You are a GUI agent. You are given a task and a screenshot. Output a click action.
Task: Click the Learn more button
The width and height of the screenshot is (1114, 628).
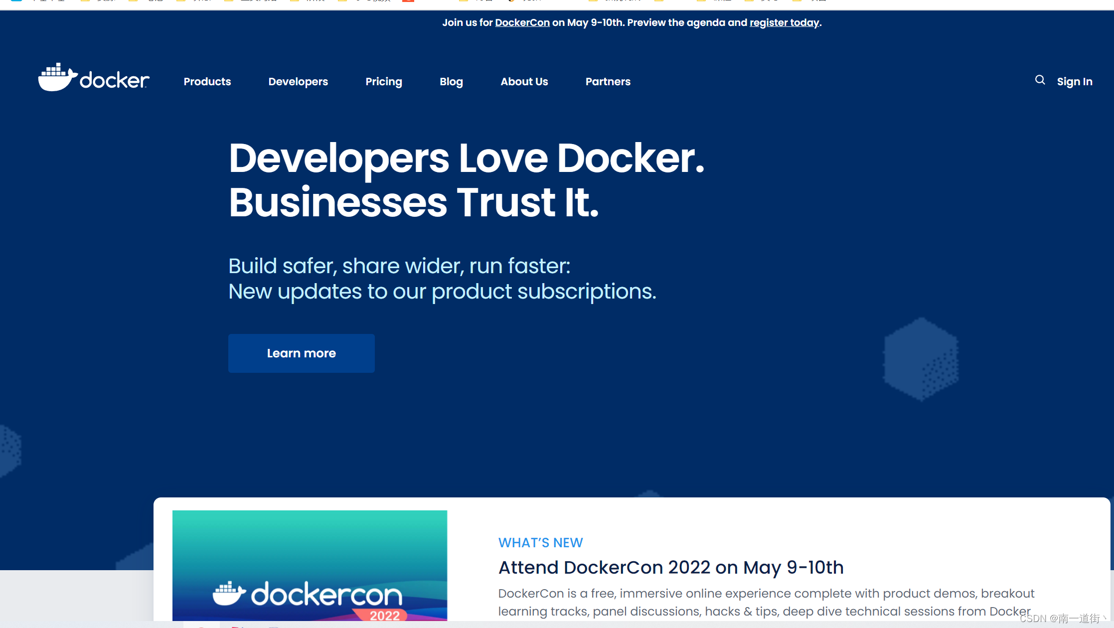tap(301, 353)
